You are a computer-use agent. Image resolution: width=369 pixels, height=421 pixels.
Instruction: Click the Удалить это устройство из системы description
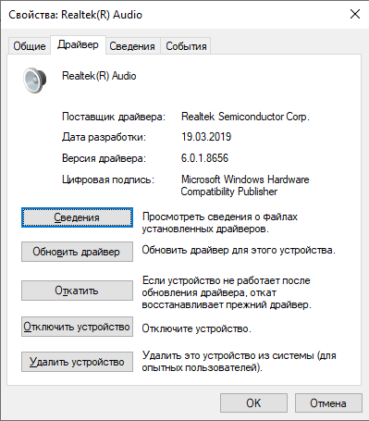(x=239, y=362)
